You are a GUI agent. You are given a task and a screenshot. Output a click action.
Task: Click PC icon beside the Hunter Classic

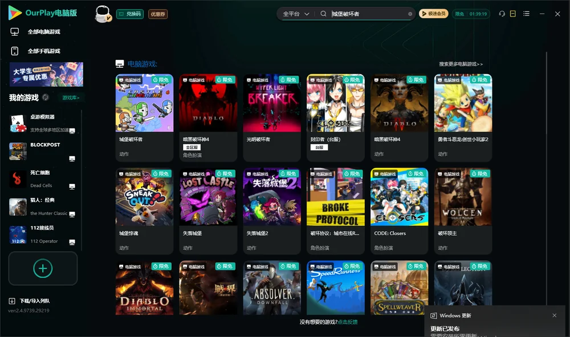coord(72,214)
